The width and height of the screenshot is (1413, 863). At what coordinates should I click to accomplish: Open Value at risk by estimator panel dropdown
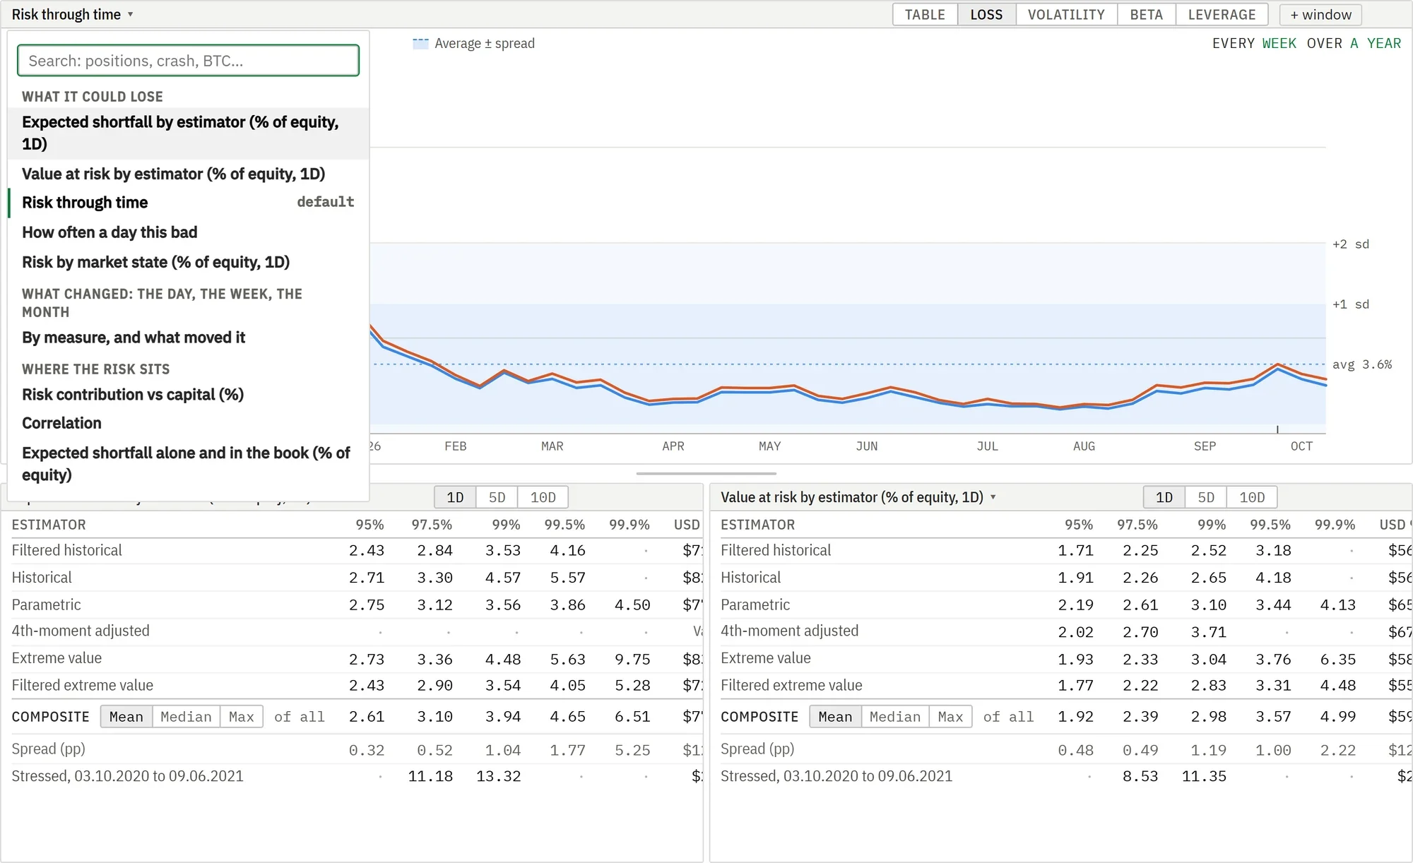(x=858, y=497)
